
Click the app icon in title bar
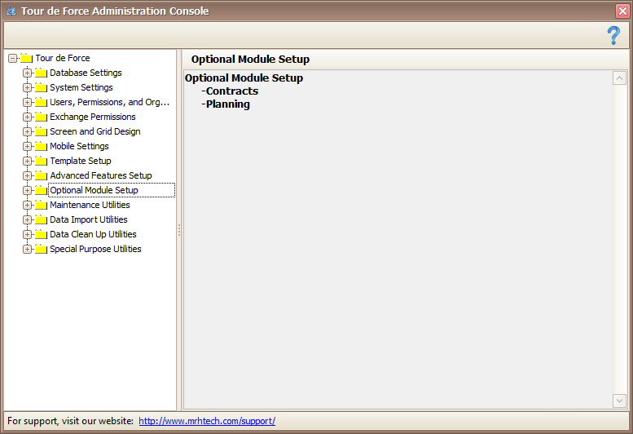tap(11, 11)
